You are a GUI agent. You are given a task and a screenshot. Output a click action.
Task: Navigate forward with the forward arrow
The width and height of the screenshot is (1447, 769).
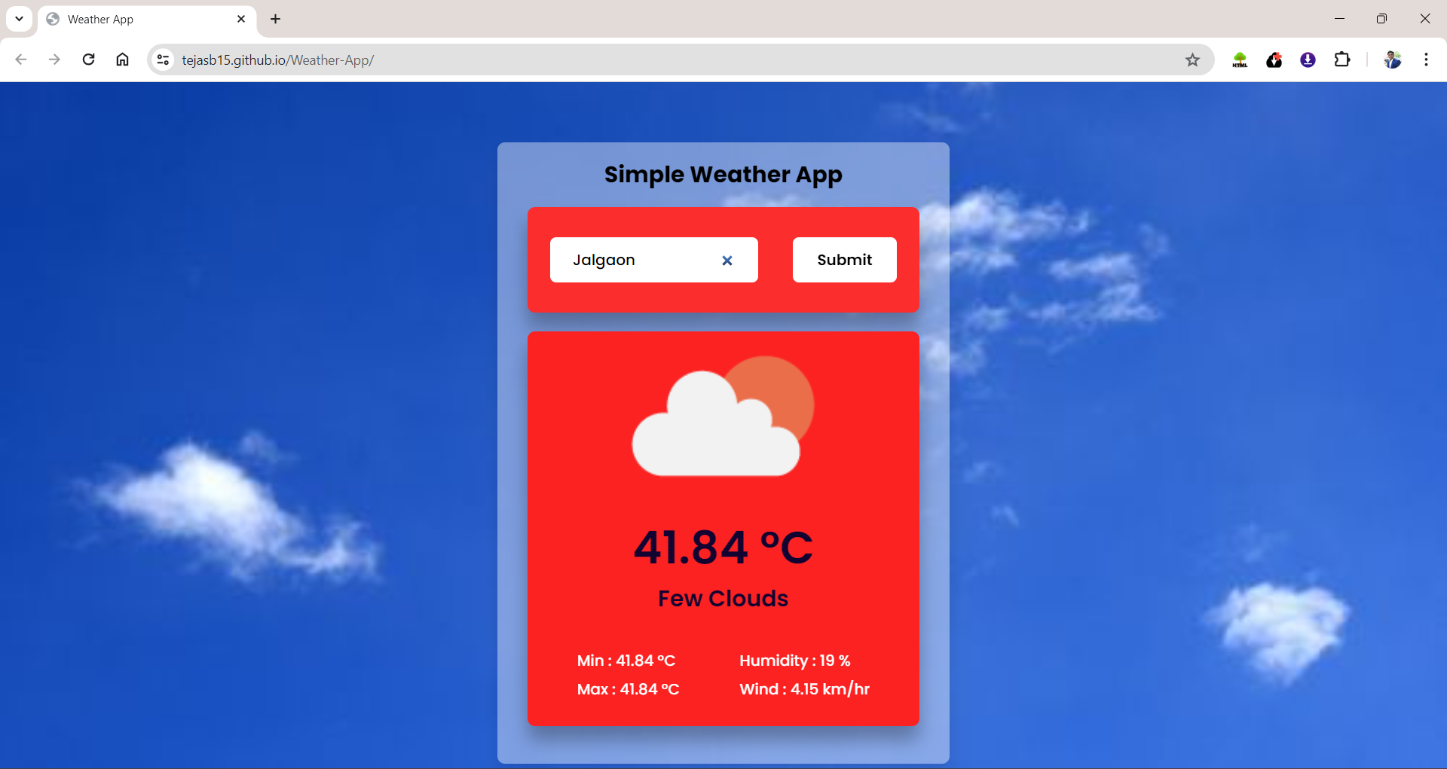click(x=54, y=60)
